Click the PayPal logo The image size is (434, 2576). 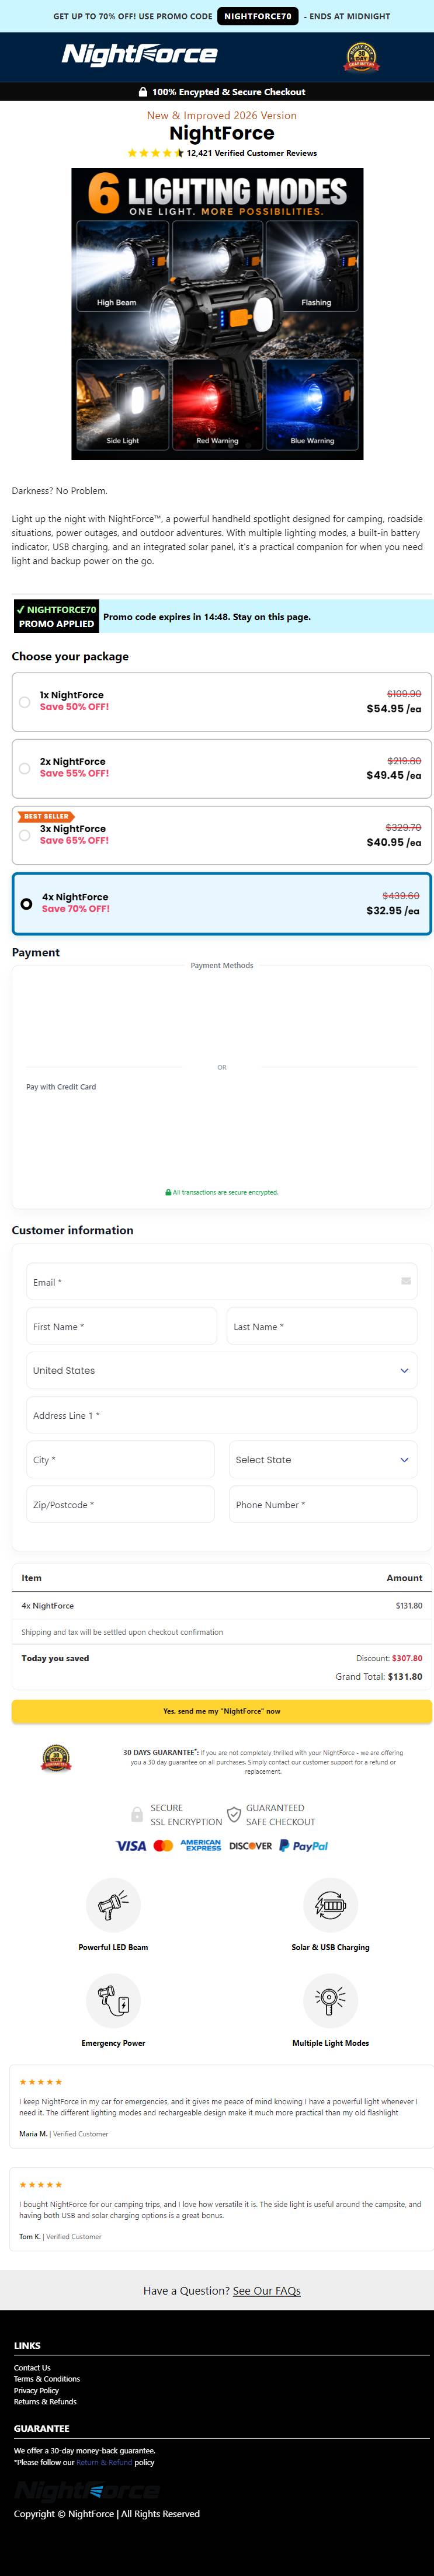tap(304, 1846)
